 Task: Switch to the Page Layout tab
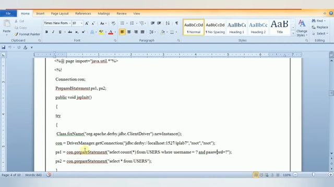60,14
